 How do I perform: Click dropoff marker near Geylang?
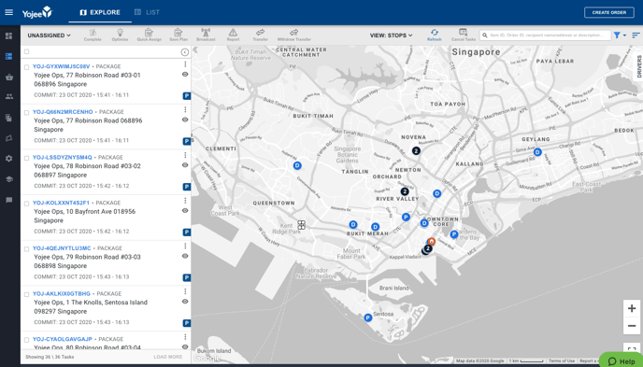point(537,152)
